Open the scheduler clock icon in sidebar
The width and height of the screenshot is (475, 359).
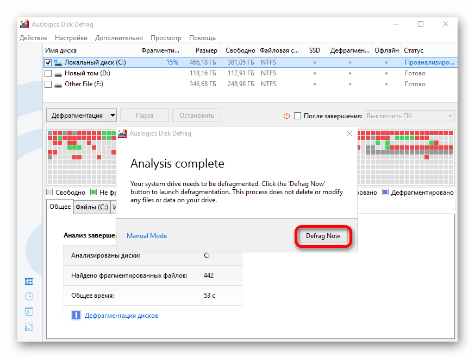tap(29, 297)
